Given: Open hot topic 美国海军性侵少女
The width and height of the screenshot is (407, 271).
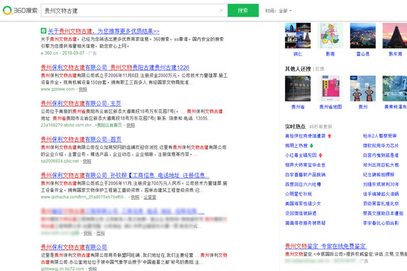Looking at the screenshot, I should tap(303, 204).
